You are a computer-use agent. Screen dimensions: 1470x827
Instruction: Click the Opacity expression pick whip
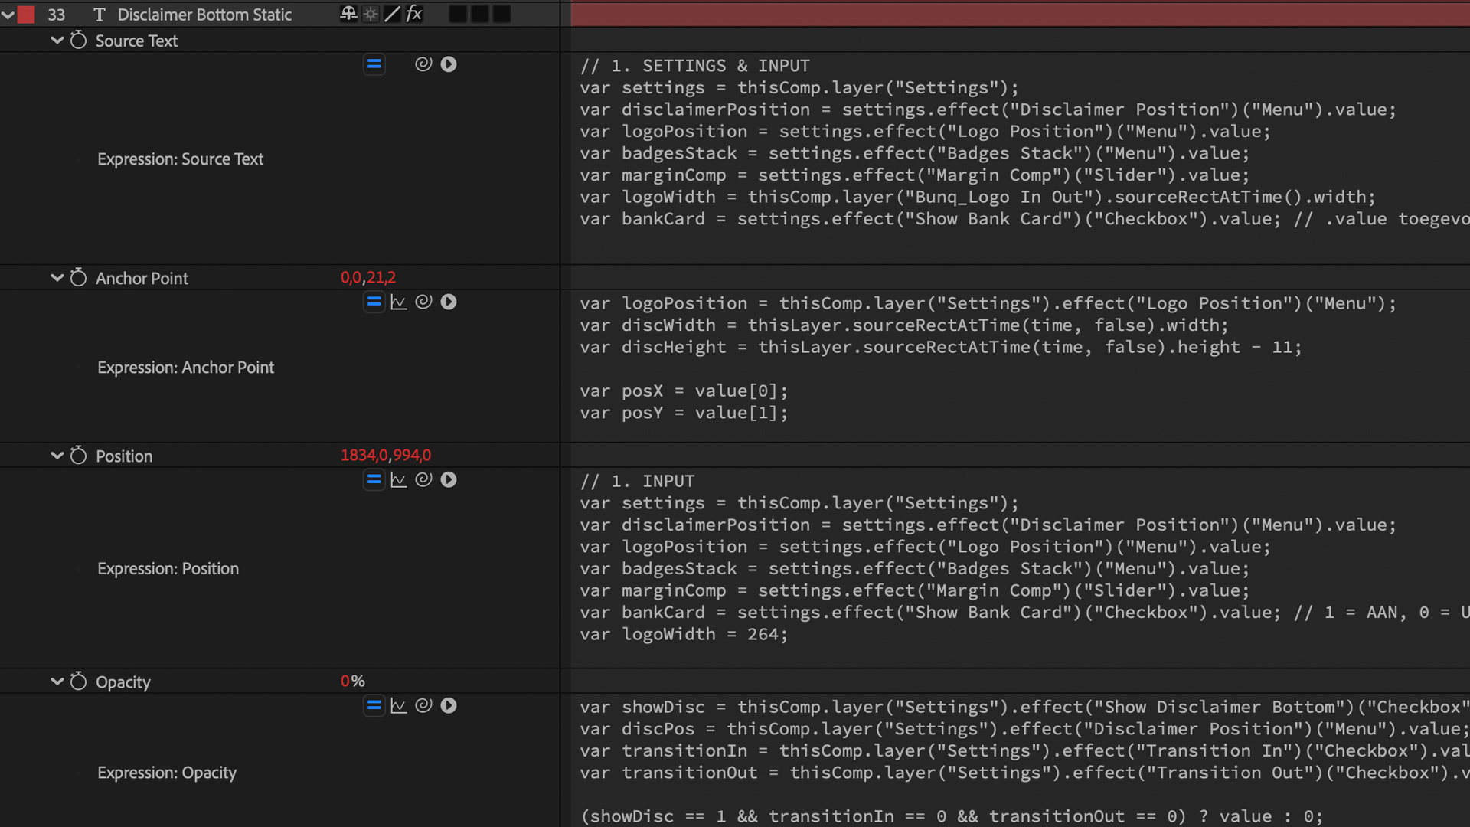click(423, 705)
